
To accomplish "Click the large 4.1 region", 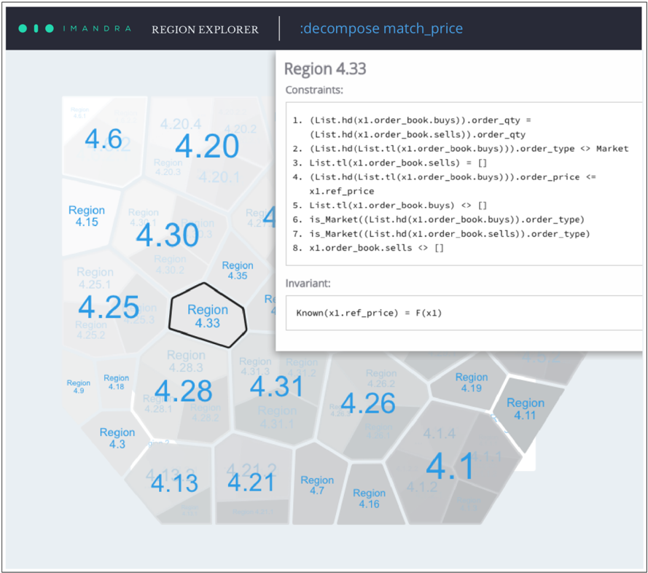I will click(x=450, y=467).
